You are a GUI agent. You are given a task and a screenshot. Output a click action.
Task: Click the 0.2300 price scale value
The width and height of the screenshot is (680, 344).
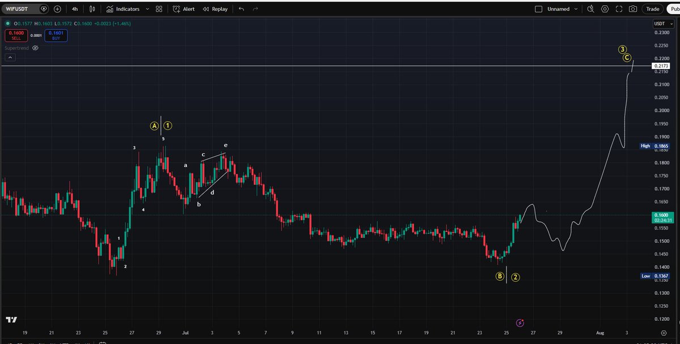(x=661, y=33)
